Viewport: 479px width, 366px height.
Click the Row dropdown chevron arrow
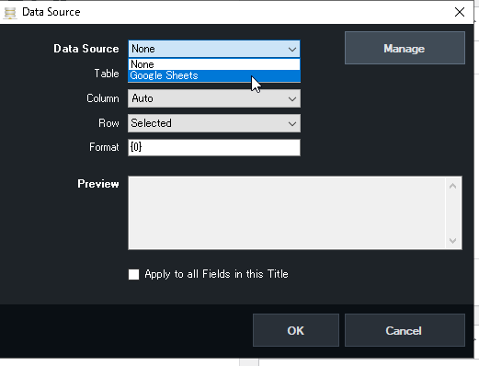(292, 123)
